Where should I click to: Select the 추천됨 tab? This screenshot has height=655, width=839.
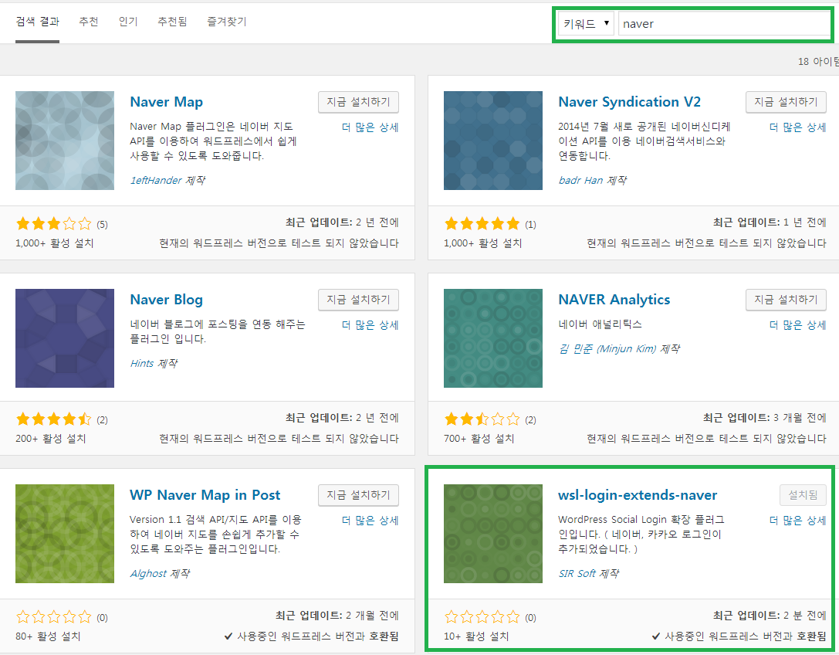tap(172, 22)
